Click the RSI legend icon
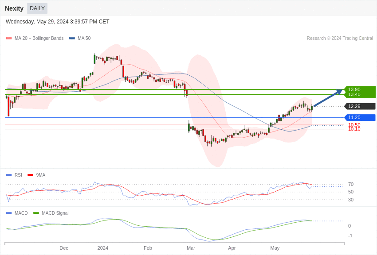377x255 pixels. click(x=9, y=175)
